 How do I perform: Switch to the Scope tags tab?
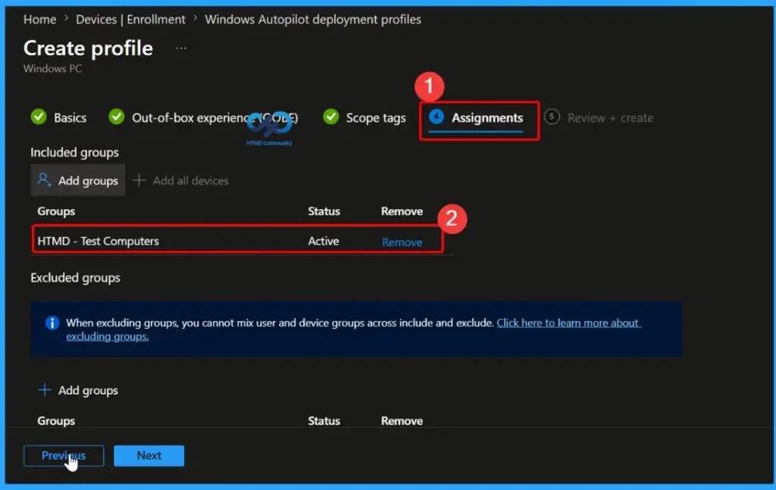376,117
